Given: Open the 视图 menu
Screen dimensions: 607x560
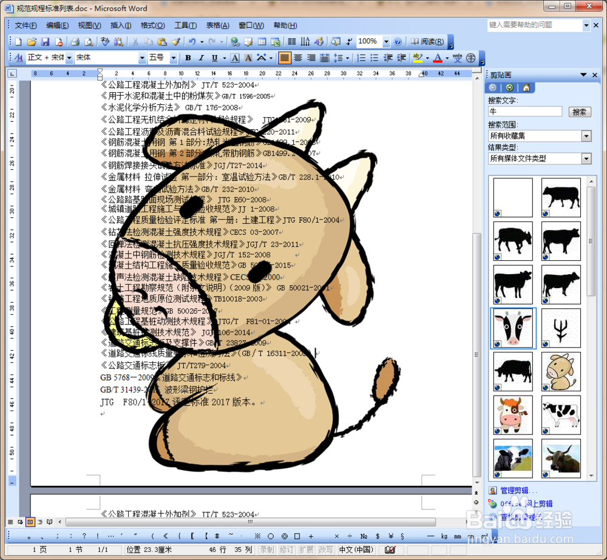Looking at the screenshot, I should click(x=89, y=25).
